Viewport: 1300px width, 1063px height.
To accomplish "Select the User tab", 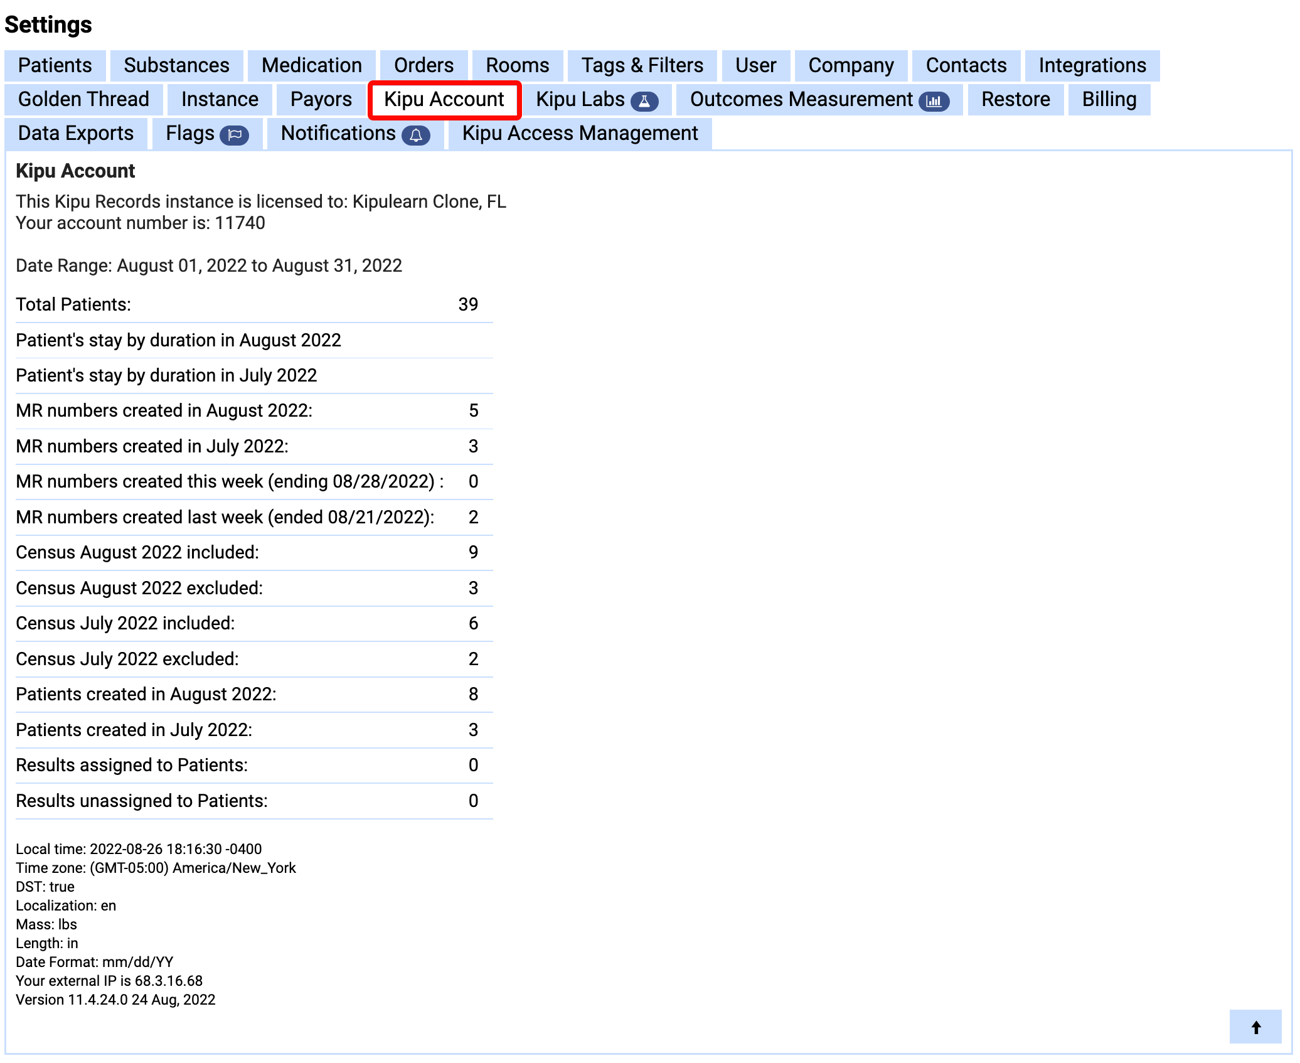I will [x=756, y=65].
